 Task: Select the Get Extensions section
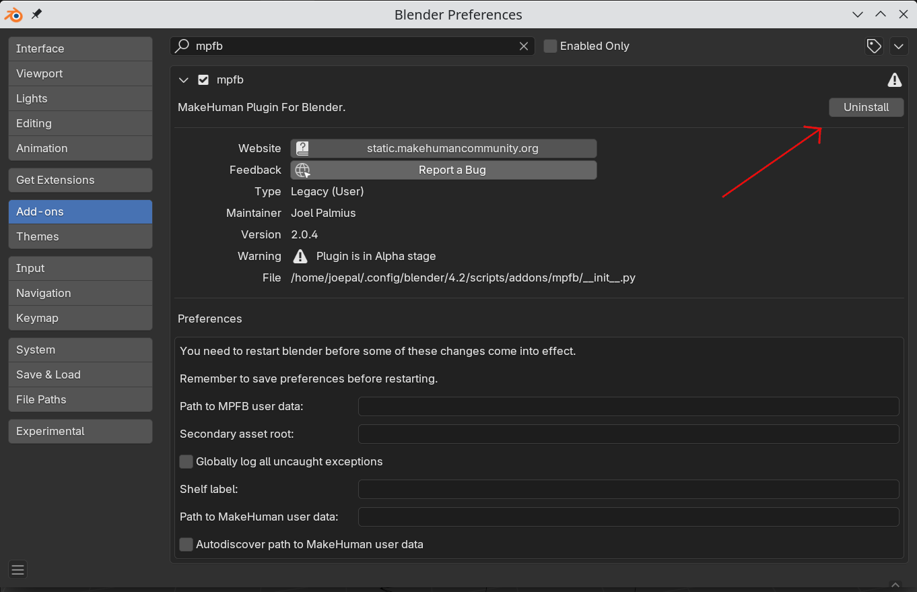80,180
